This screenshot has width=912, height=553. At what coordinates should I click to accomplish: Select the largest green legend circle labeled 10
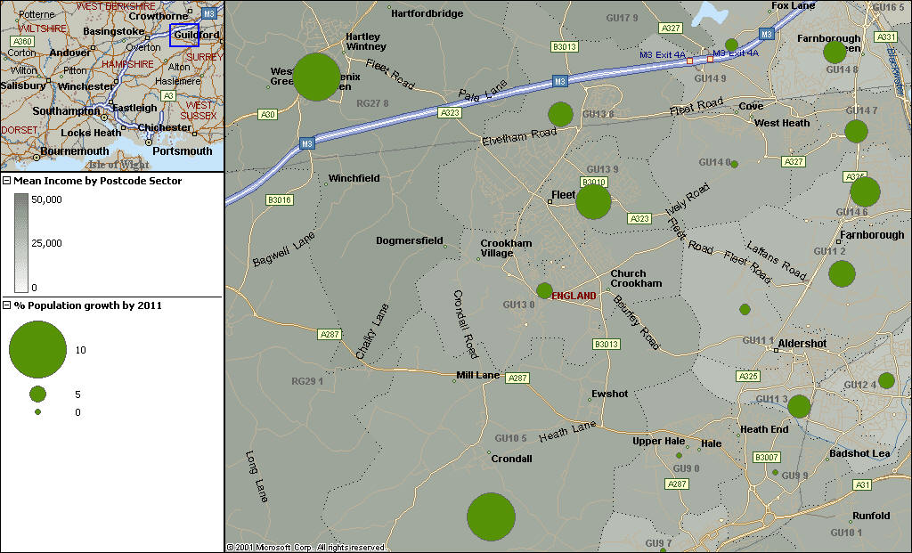point(38,350)
